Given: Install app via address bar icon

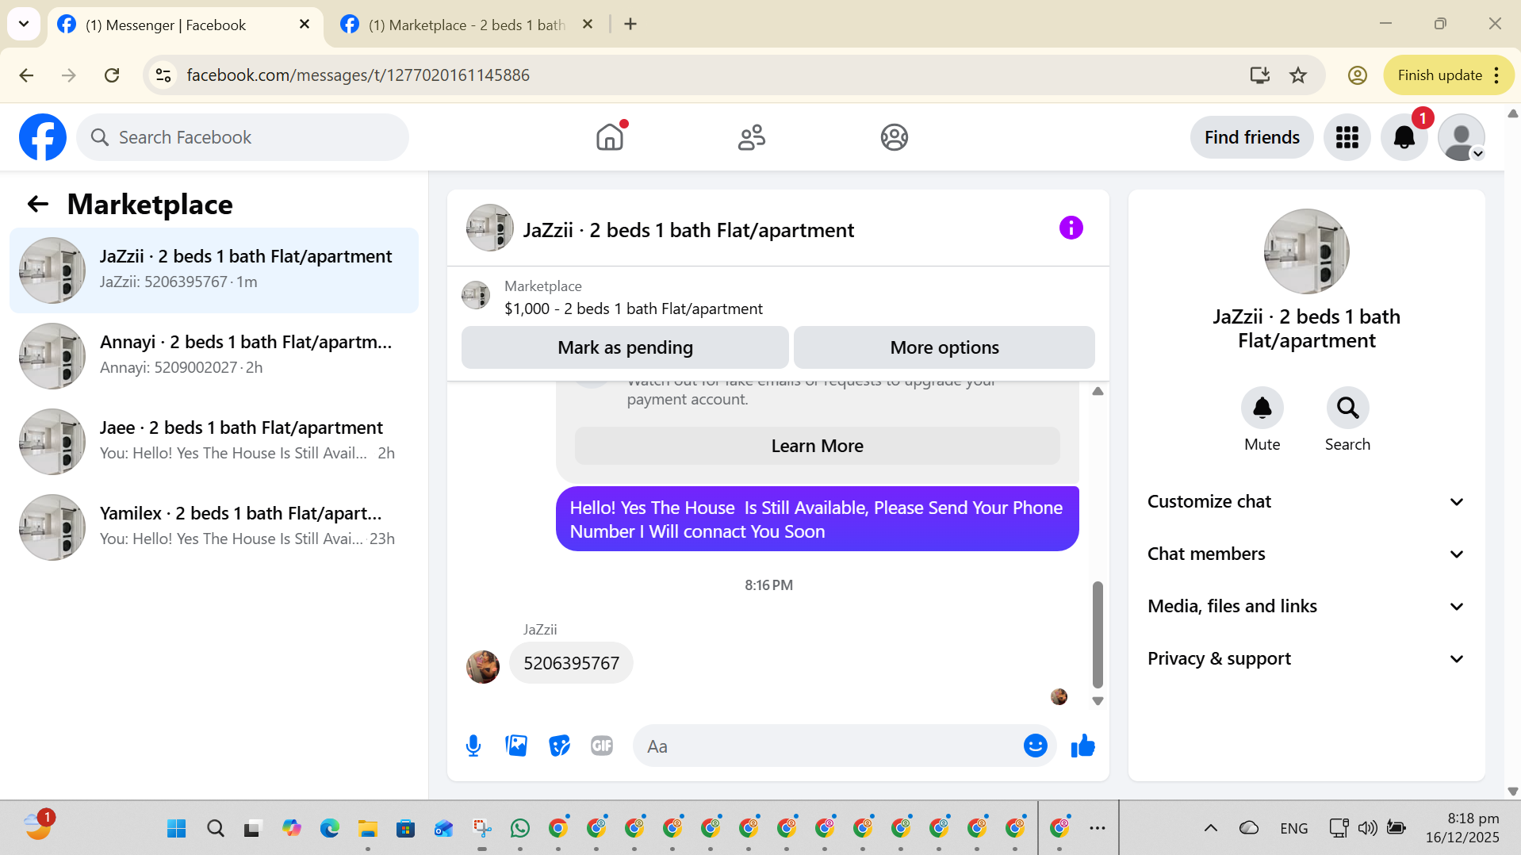Looking at the screenshot, I should pyautogui.click(x=1259, y=75).
